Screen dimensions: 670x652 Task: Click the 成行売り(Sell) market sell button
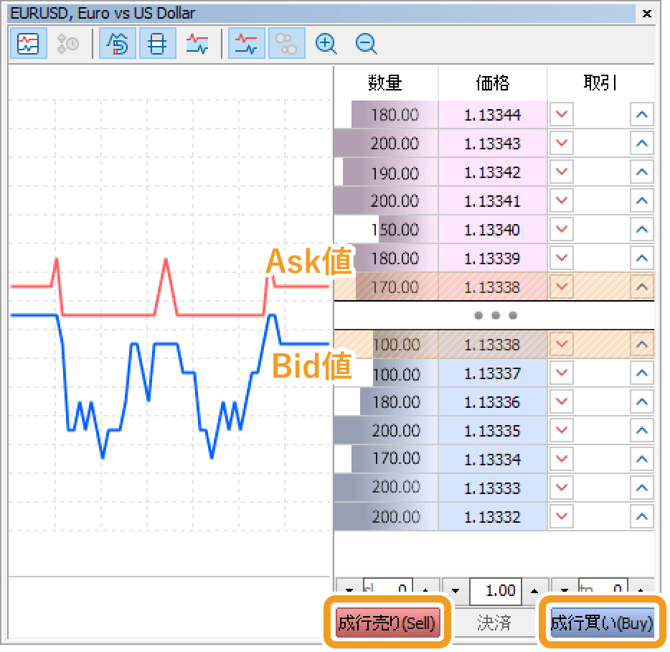click(387, 623)
